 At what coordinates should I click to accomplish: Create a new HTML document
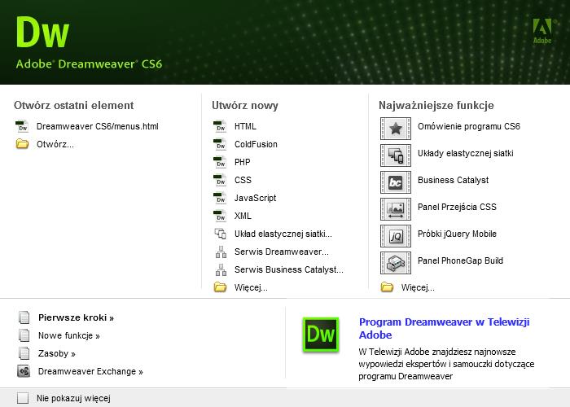[x=245, y=126]
